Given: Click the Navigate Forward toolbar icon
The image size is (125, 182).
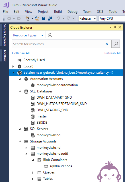Looking at the screenshot, I should coord(19,18).
